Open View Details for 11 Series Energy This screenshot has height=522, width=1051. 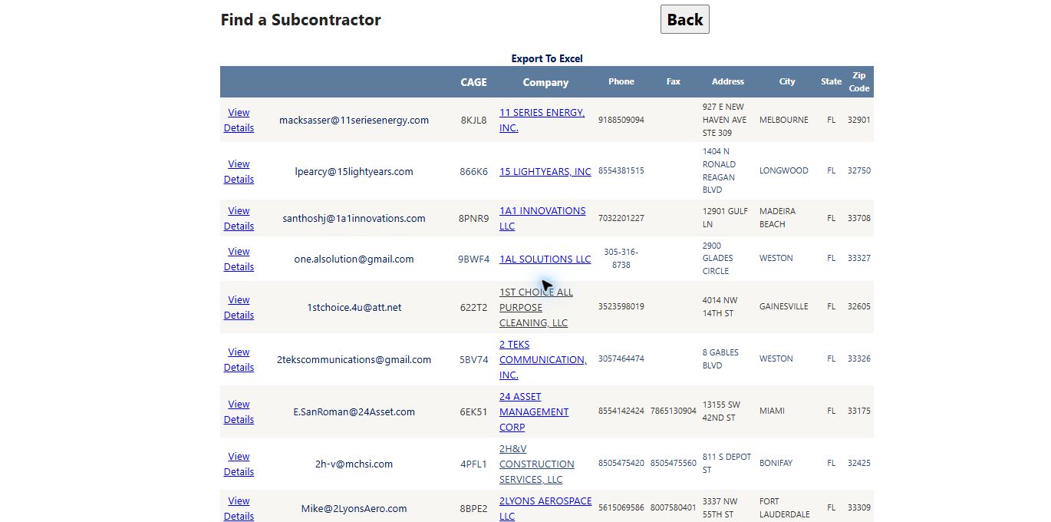coord(239,121)
